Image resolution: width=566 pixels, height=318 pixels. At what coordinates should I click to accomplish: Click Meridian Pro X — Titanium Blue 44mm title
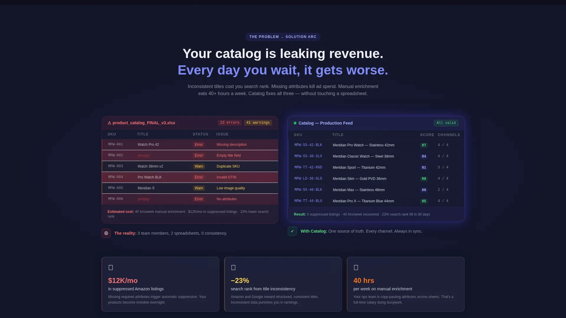[x=363, y=201]
